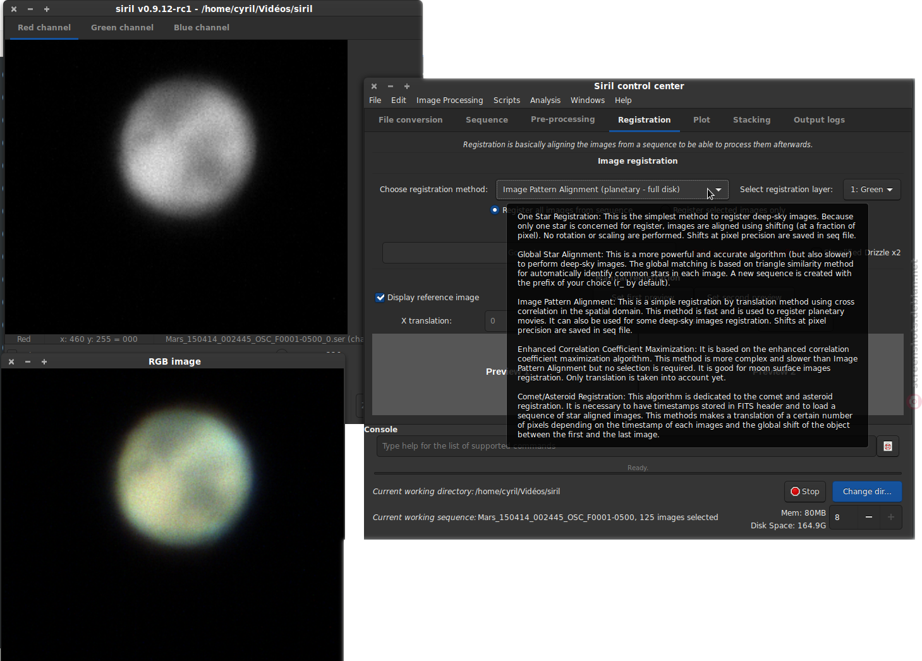Click the red Stop button
The image size is (922, 661).
[x=805, y=492]
